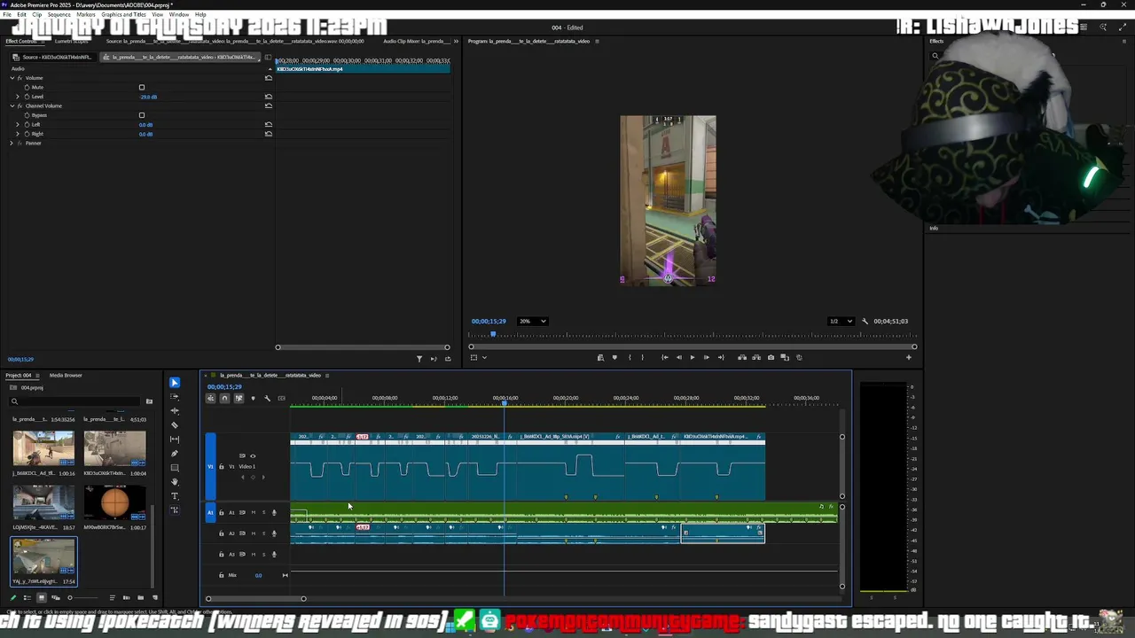
Task: Click the Play button in Program monitor
Action: (693, 357)
